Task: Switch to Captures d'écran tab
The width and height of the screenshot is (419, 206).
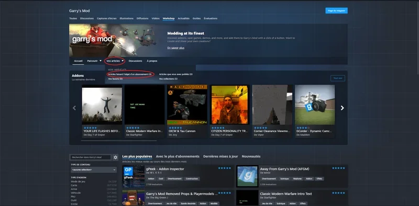Action: (107, 18)
